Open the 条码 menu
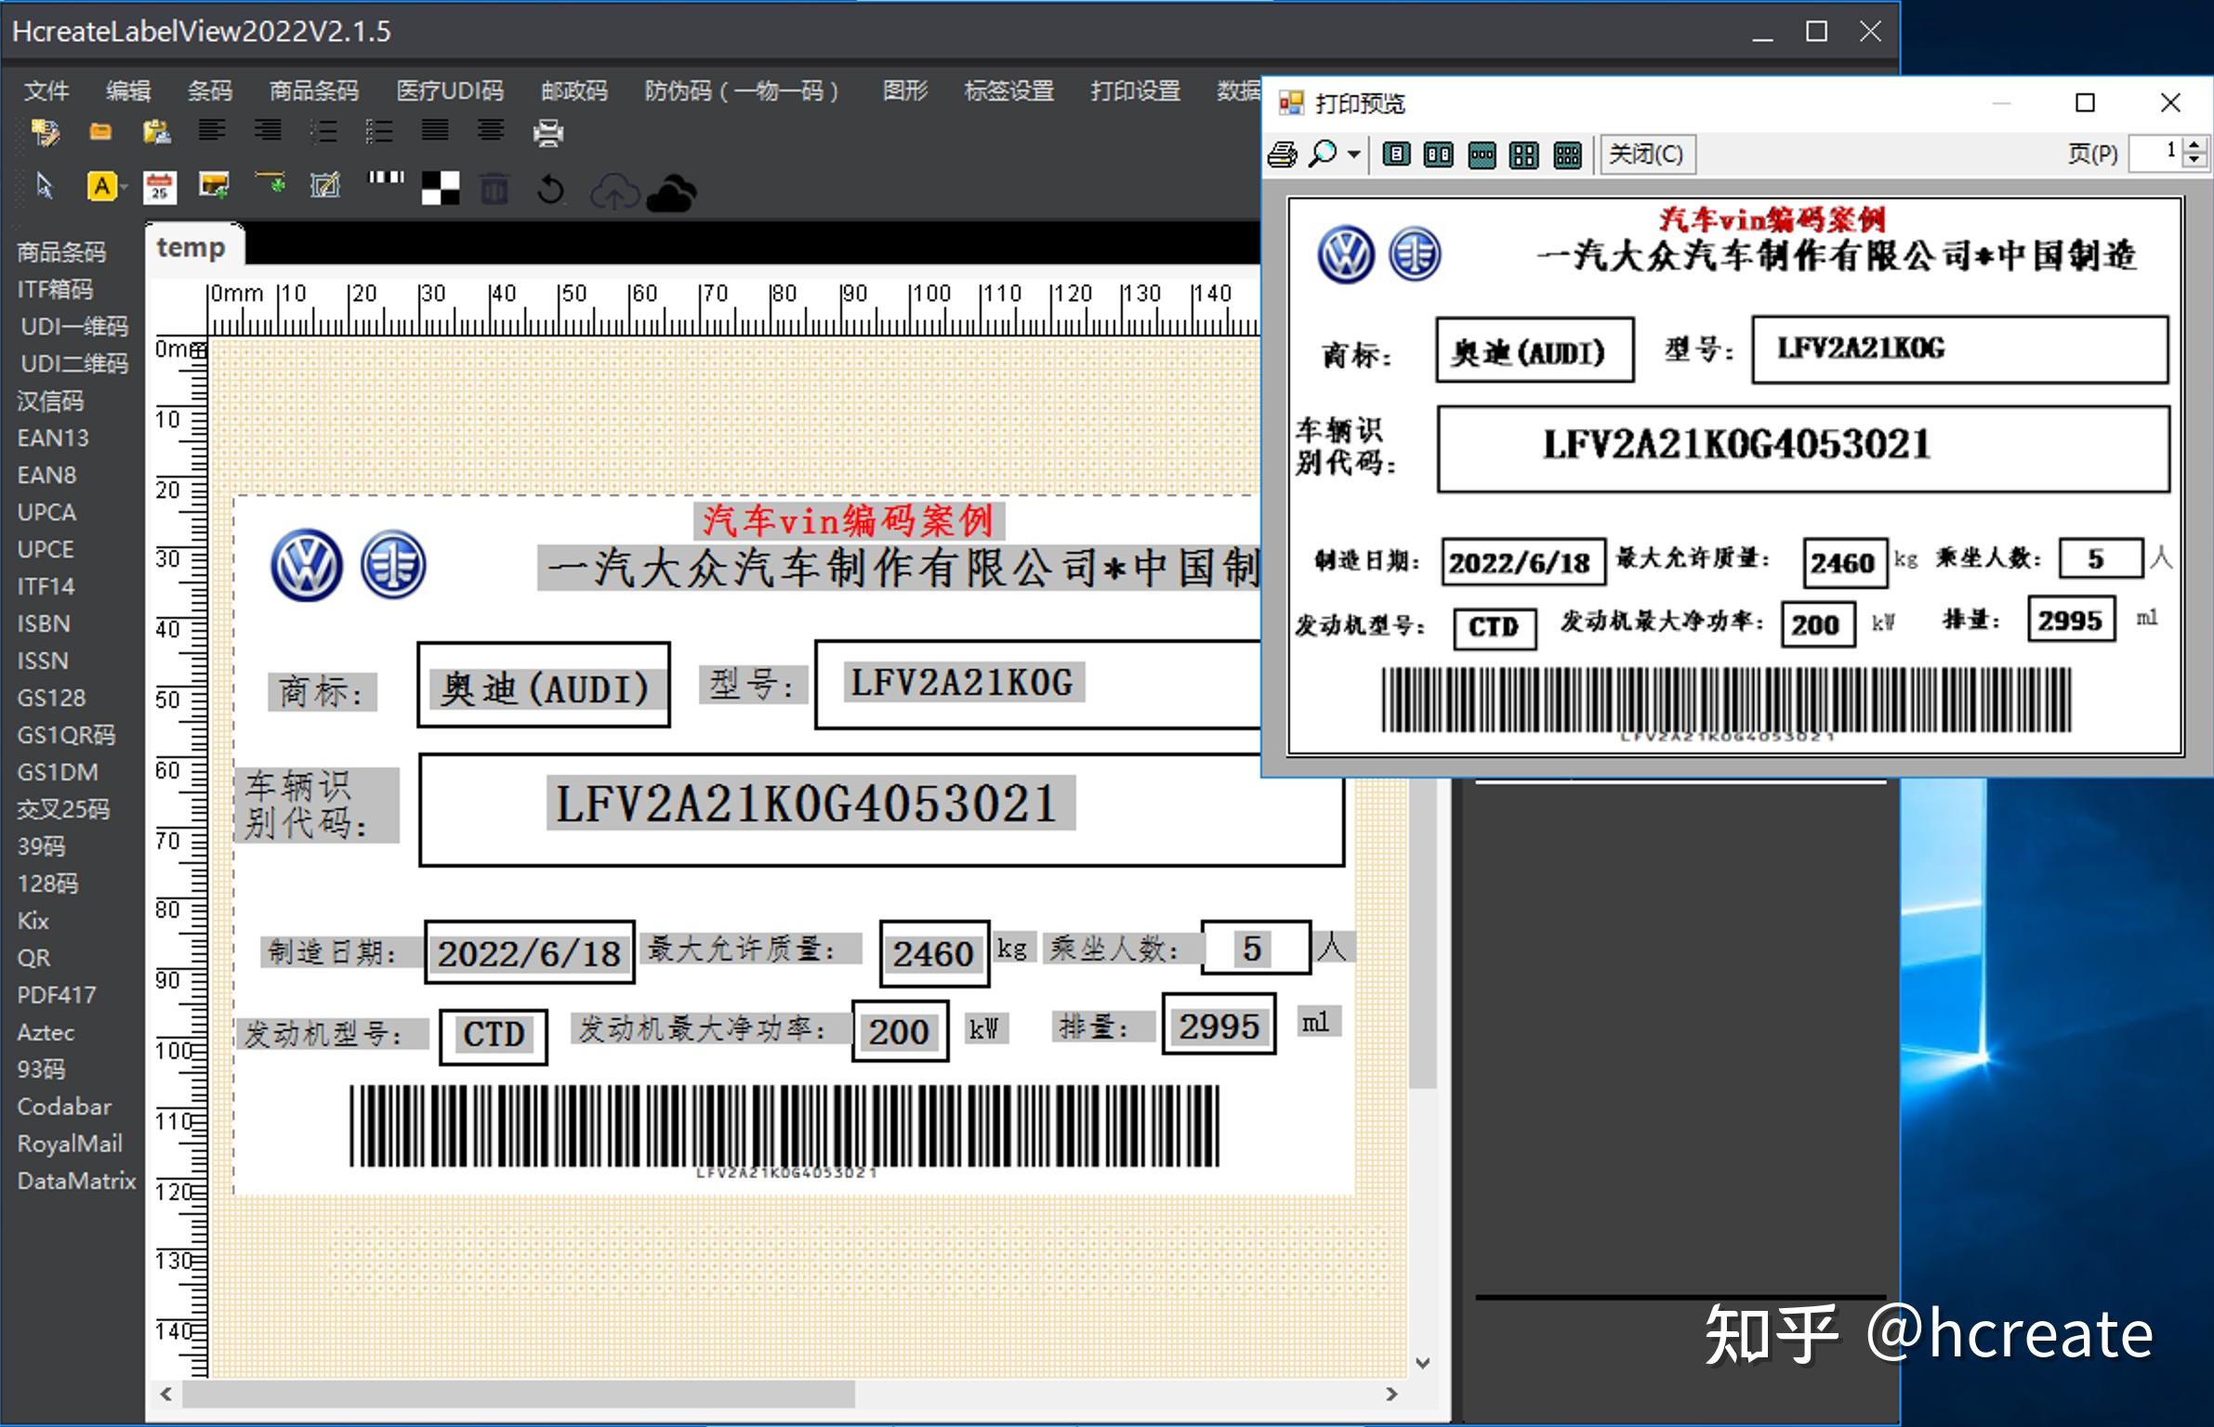 210,90
